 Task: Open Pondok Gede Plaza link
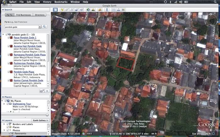(24, 72)
